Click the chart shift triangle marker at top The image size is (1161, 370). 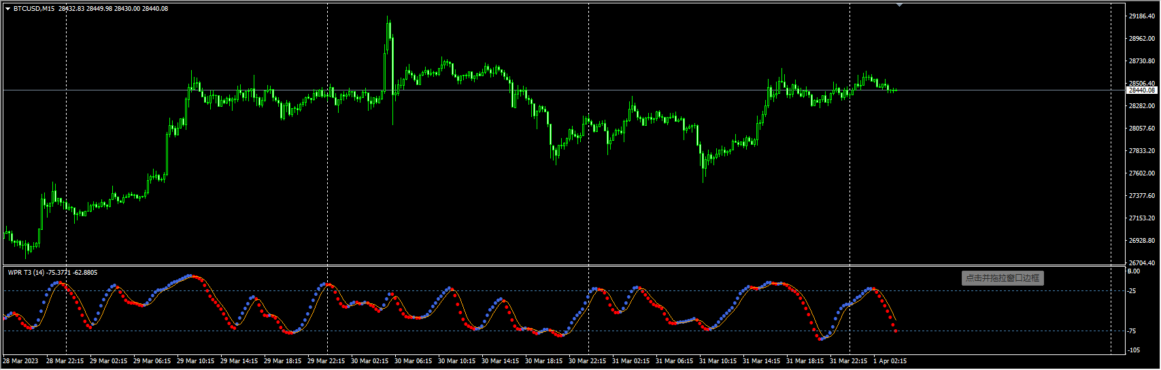pos(899,5)
